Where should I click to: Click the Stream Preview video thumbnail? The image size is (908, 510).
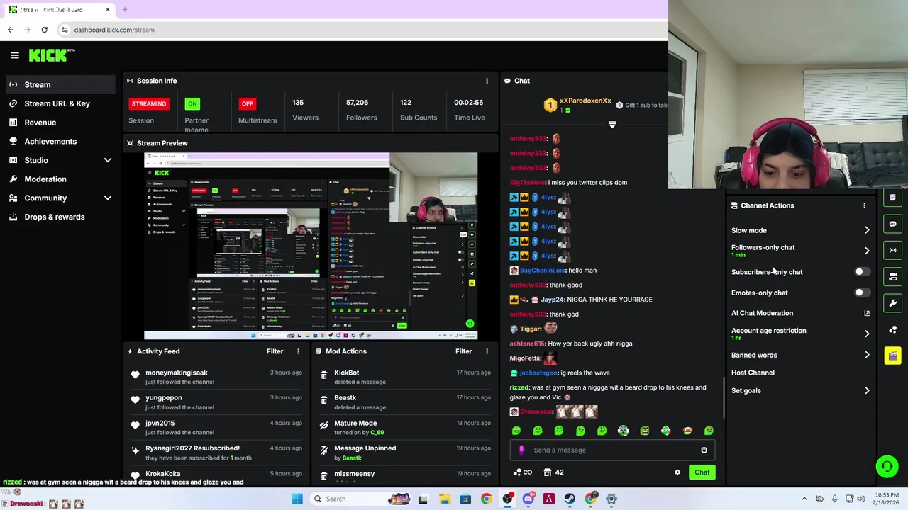[311, 246]
